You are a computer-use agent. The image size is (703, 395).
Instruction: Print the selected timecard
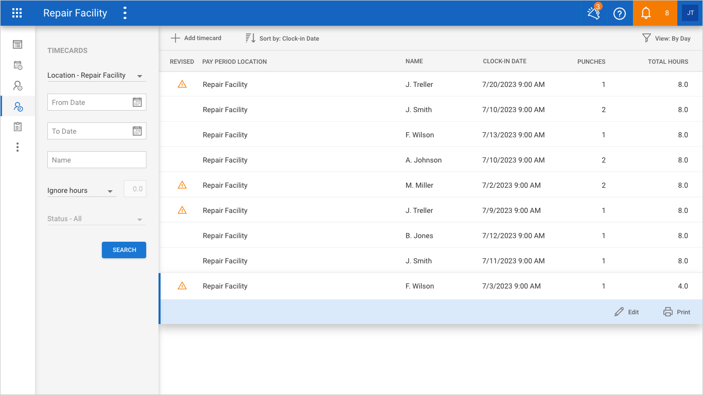(677, 312)
